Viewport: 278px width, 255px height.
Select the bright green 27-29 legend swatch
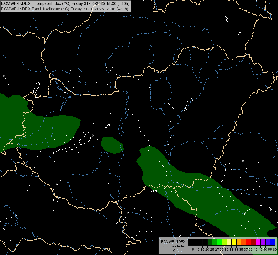pyautogui.click(x=220, y=242)
